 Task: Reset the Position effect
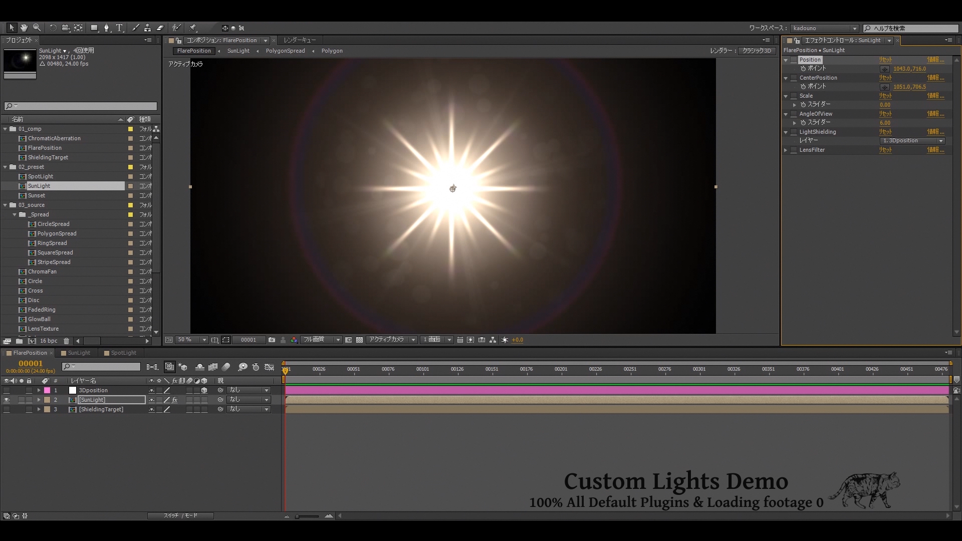coord(885,60)
